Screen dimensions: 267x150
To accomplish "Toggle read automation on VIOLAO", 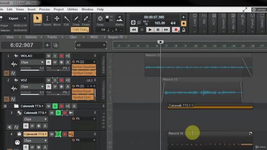I will click(48, 62).
